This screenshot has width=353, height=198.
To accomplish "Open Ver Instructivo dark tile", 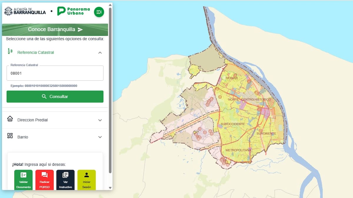I will tap(65, 180).
